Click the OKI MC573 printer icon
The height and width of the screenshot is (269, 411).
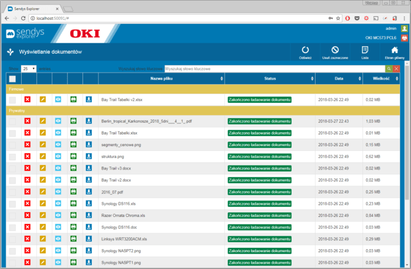click(x=405, y=38)
